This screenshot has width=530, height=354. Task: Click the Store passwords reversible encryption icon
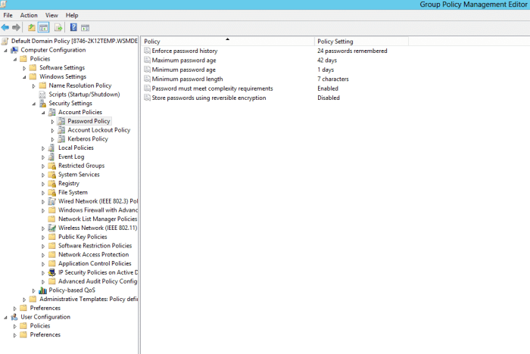(147, 98)
